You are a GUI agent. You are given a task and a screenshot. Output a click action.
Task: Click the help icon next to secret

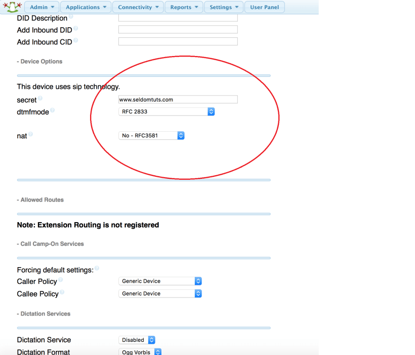40,98
